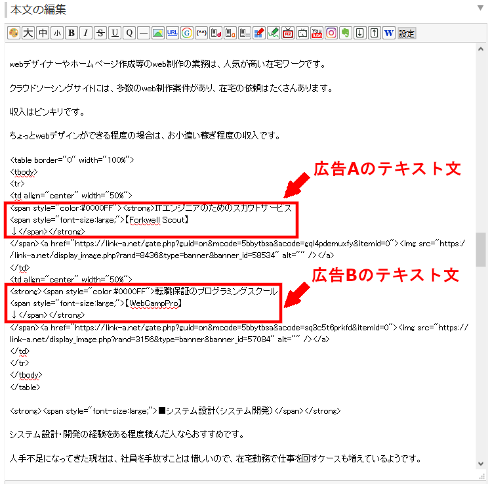Apply strikethrough formatting

pos(100,33)
